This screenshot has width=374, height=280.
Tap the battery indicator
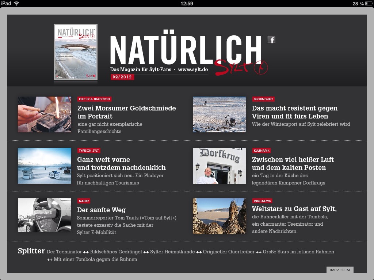(x=366, y=3)
